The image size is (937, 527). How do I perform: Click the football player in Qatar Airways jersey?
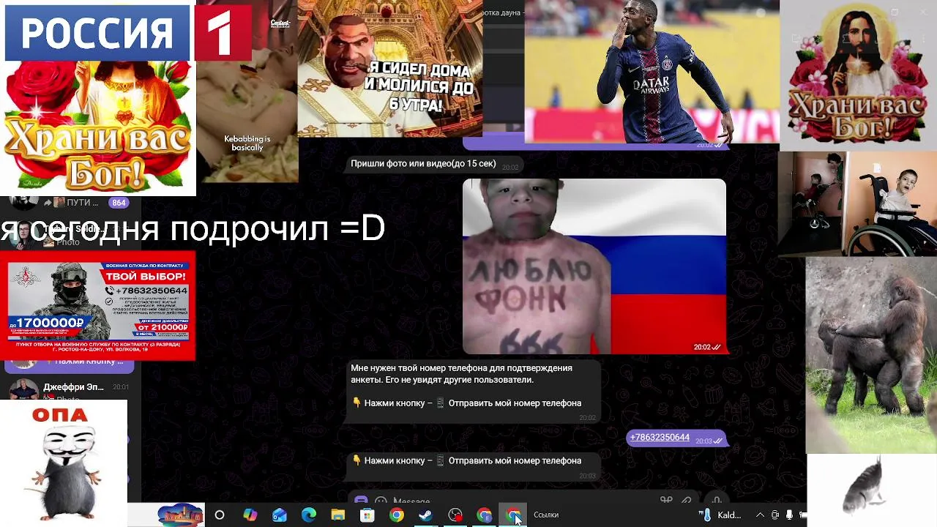(x=652, y=72)
